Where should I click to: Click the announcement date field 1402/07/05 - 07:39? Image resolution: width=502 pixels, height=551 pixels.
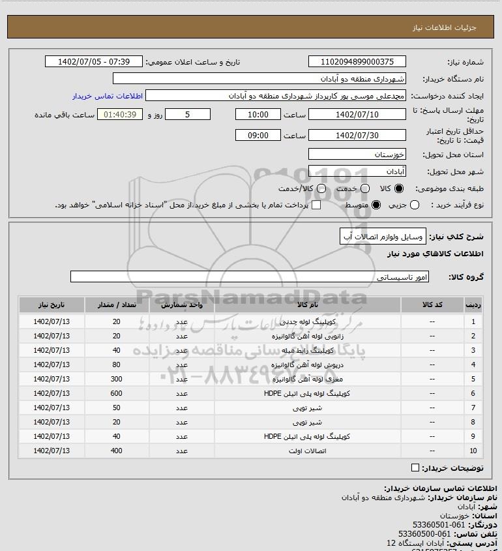pyautogui.click(x=94, y=61)
